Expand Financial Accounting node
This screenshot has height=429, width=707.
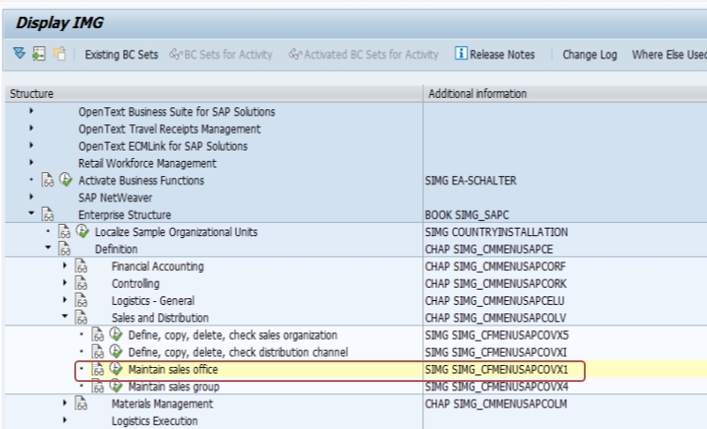(x=65, y=265)
